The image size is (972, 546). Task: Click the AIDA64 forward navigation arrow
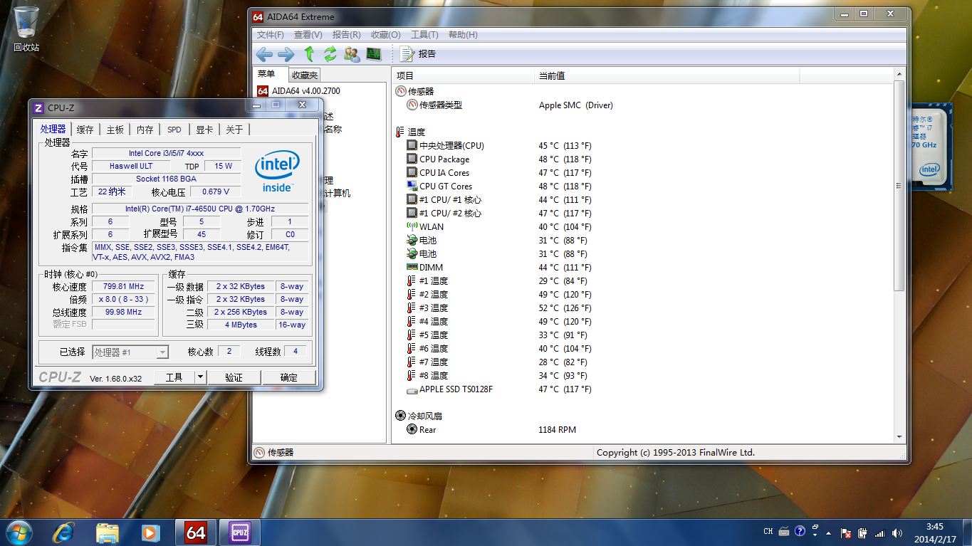286,54
